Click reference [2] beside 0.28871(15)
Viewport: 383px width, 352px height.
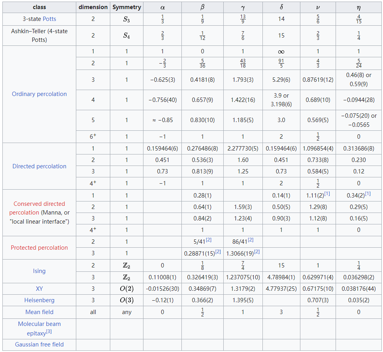pyautogui.click(x=218, y=251)
